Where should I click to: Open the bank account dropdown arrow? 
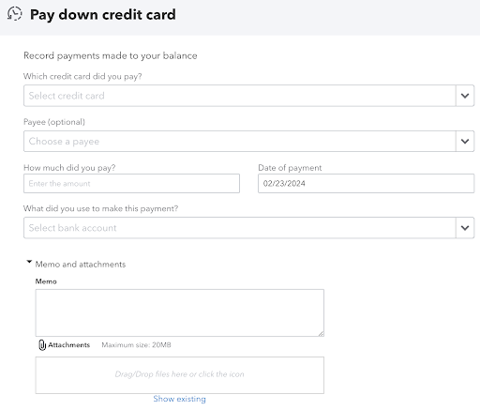click(x=465, y=228)
